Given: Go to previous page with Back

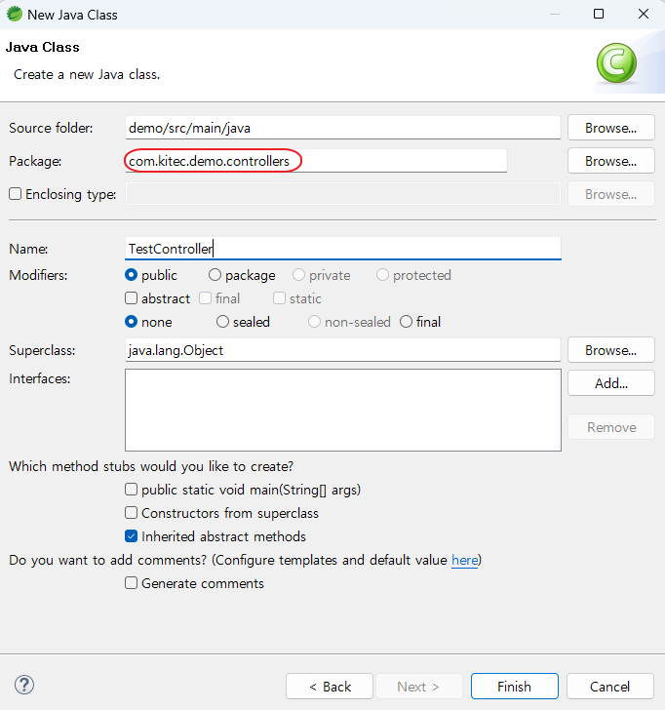Looking at the screenshot, I should tap(330, 687).
